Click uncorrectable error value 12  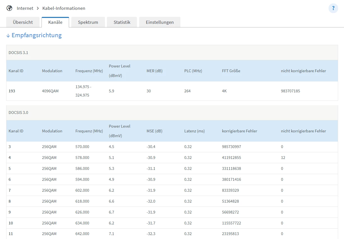(x=283, y=158)
